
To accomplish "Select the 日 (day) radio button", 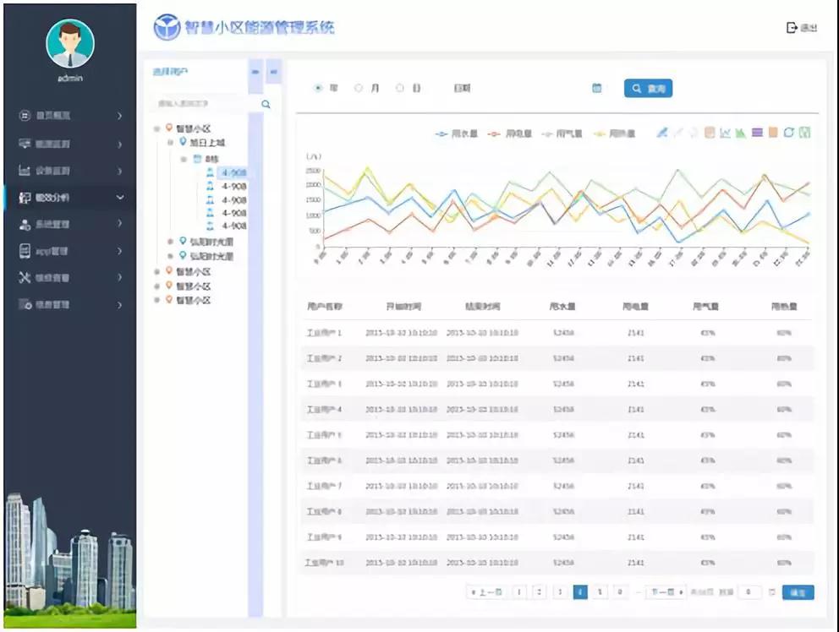I will 400,88.
